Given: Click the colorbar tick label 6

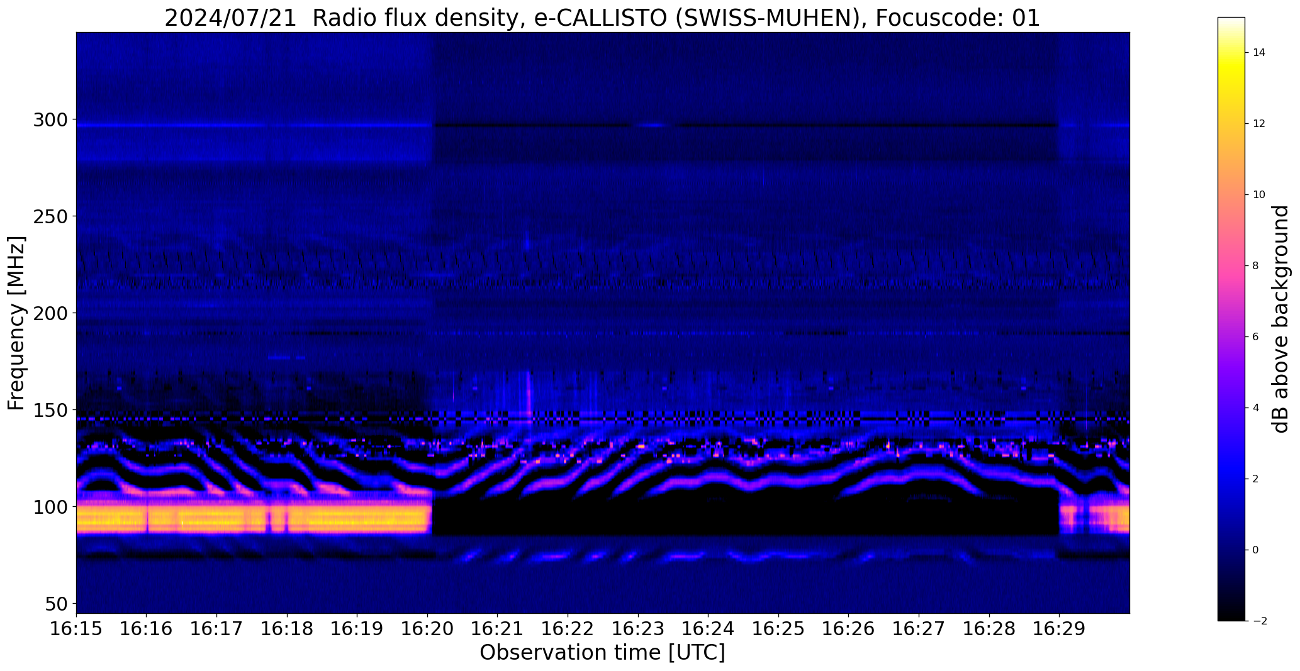Looking at the screenshot, I should coord(1255,337).
